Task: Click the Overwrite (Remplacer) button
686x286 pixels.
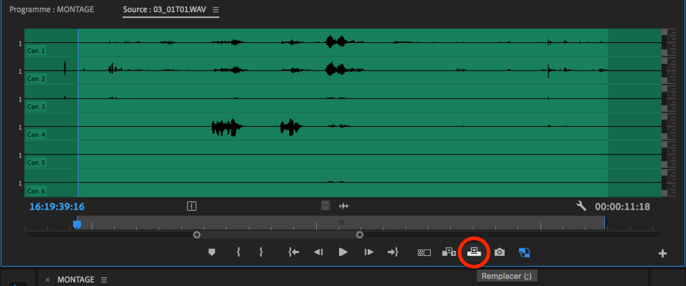Action: click(475, 252)
